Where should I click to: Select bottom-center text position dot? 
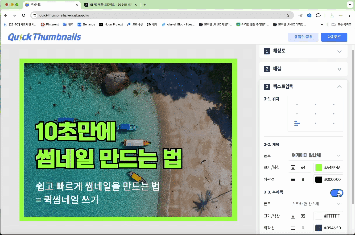[x=315, y=123]
